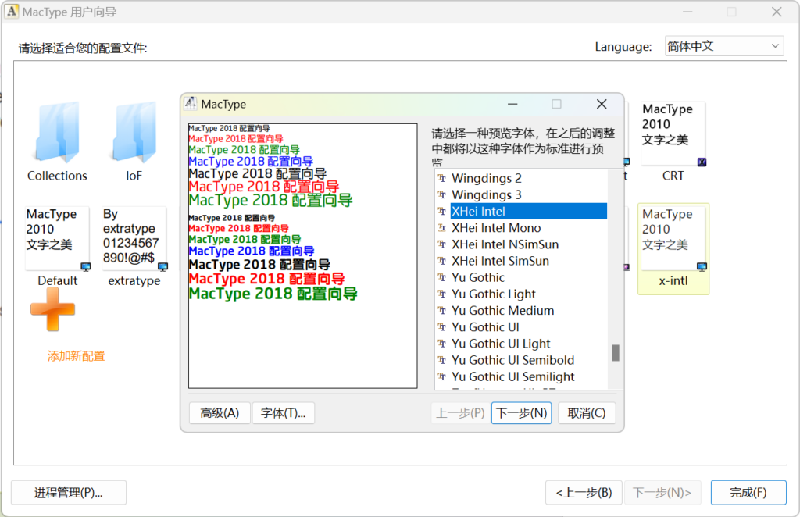This screenshot has width=800, height=517.
Task: Click the 取消(C) button
Action: pos(587,413)
